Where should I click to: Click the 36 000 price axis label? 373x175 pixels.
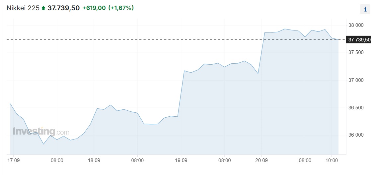356,135
